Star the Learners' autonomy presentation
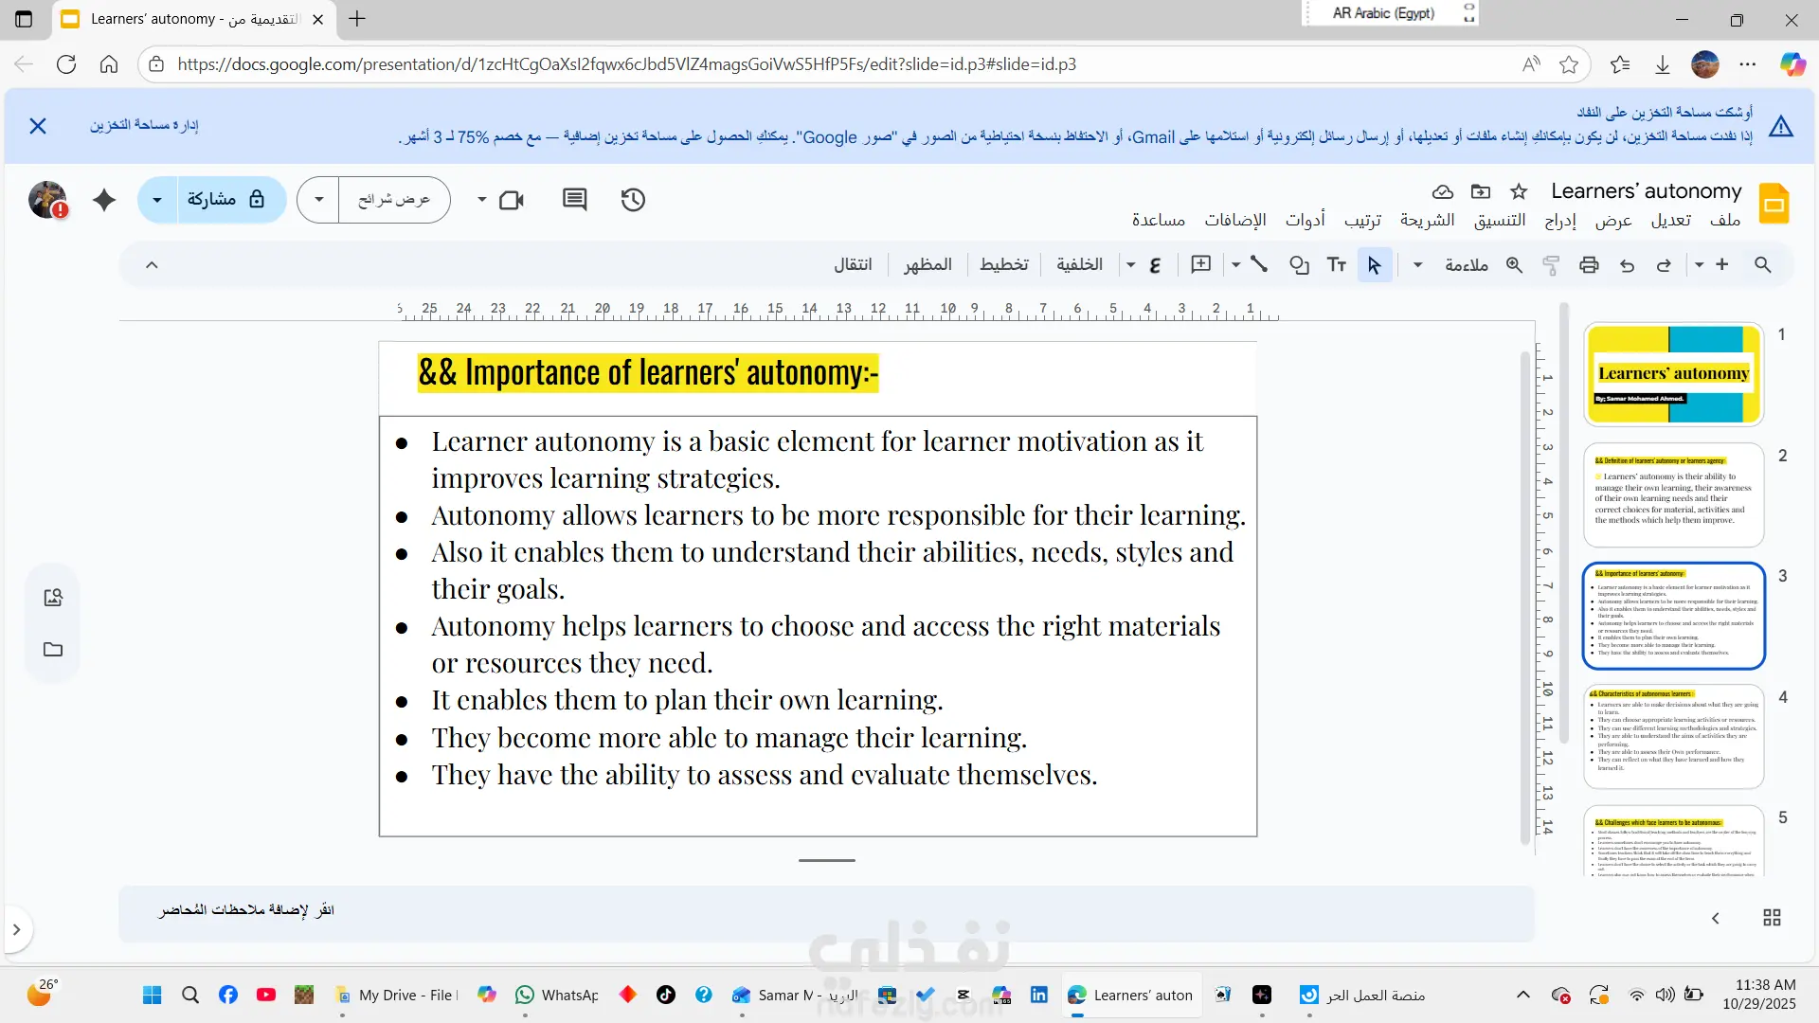The width and height of the screenshot is (1819, 1023). pos(1519,192)
